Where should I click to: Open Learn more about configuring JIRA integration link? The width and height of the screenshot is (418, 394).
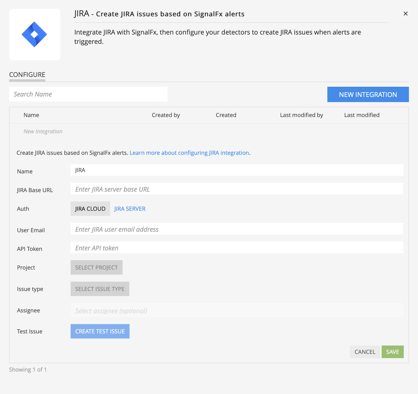point(189,153)
